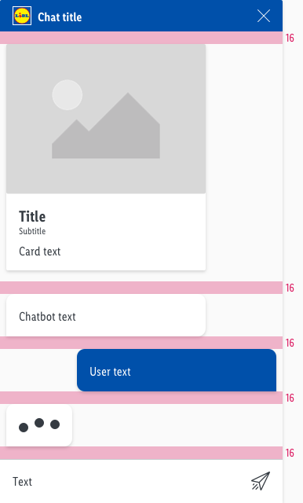Click the card's "Subtitle" text

(32, 231)
